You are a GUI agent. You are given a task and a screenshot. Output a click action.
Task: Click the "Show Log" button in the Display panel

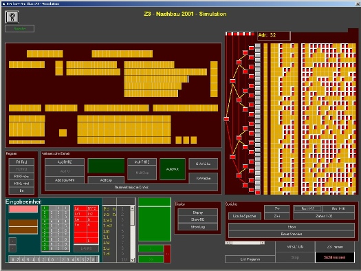[198, 227]
